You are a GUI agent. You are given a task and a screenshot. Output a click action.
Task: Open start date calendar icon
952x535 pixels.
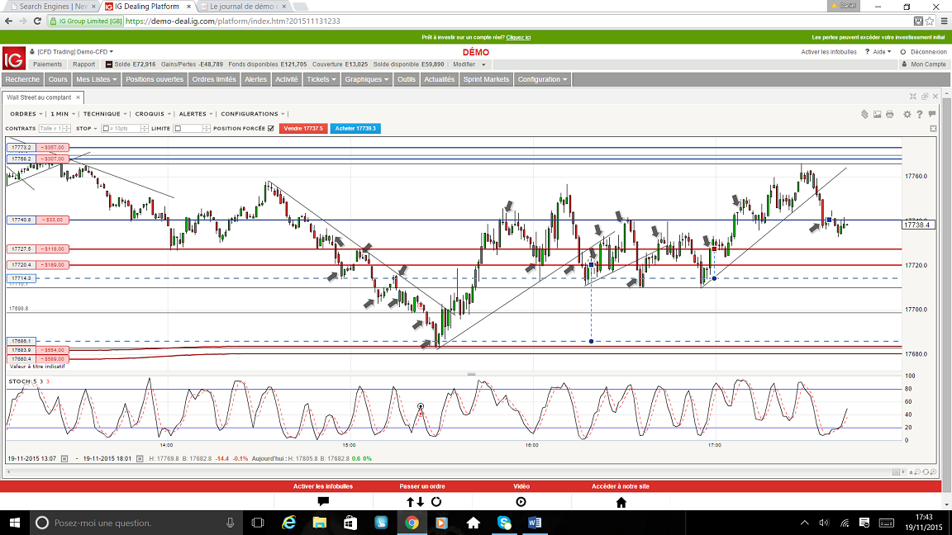[64, 458]
